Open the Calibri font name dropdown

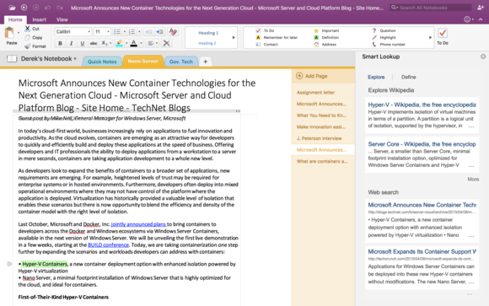coord(89,32)
